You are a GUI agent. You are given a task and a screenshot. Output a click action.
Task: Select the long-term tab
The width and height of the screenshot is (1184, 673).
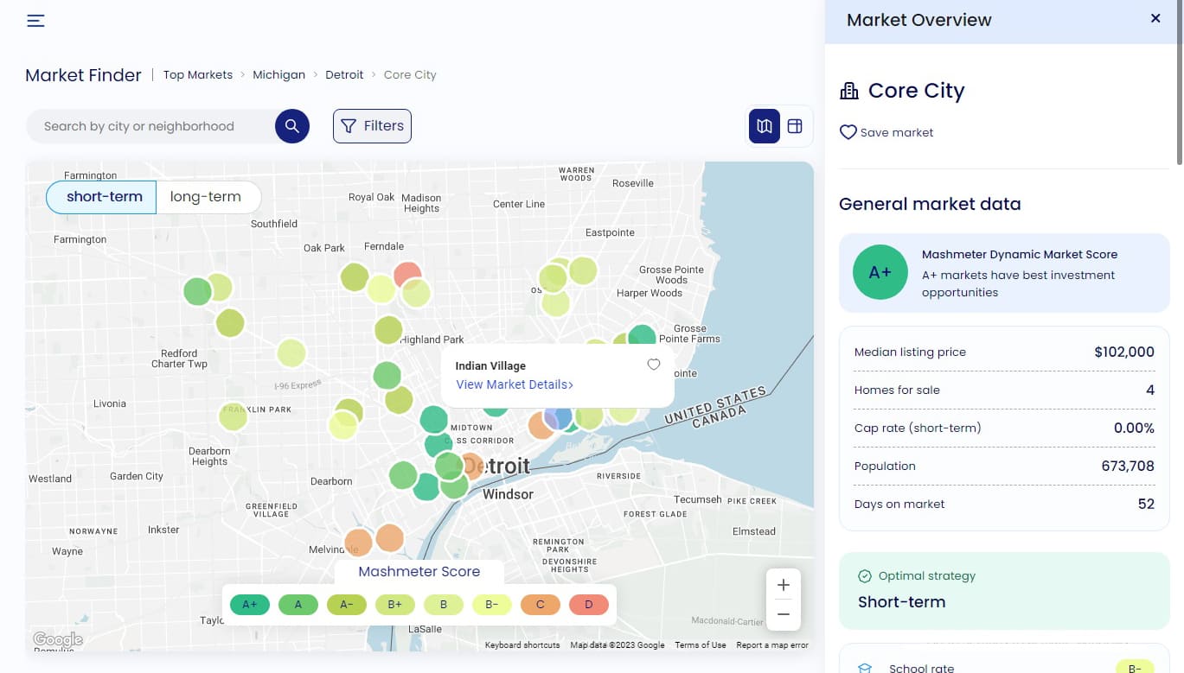click(x=207, y=197)
